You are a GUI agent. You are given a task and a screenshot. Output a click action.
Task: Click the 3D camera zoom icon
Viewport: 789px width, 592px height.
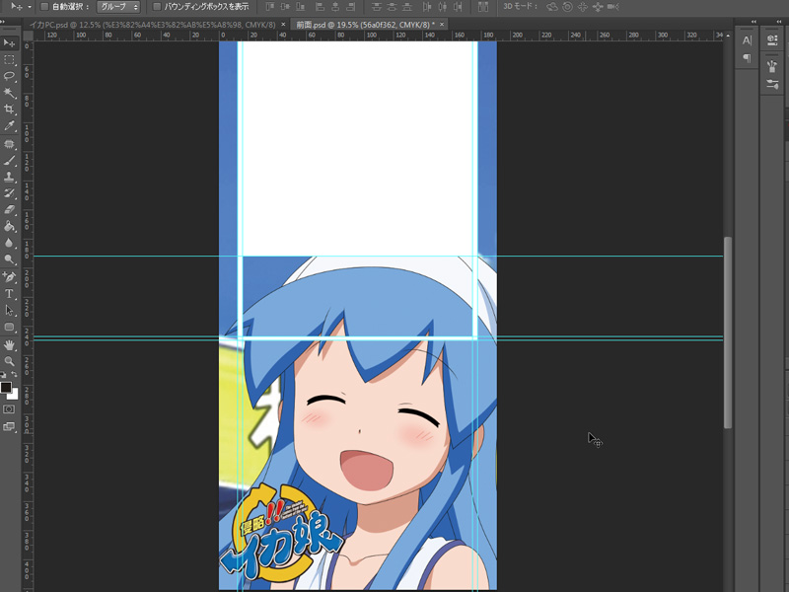[612, 7]
